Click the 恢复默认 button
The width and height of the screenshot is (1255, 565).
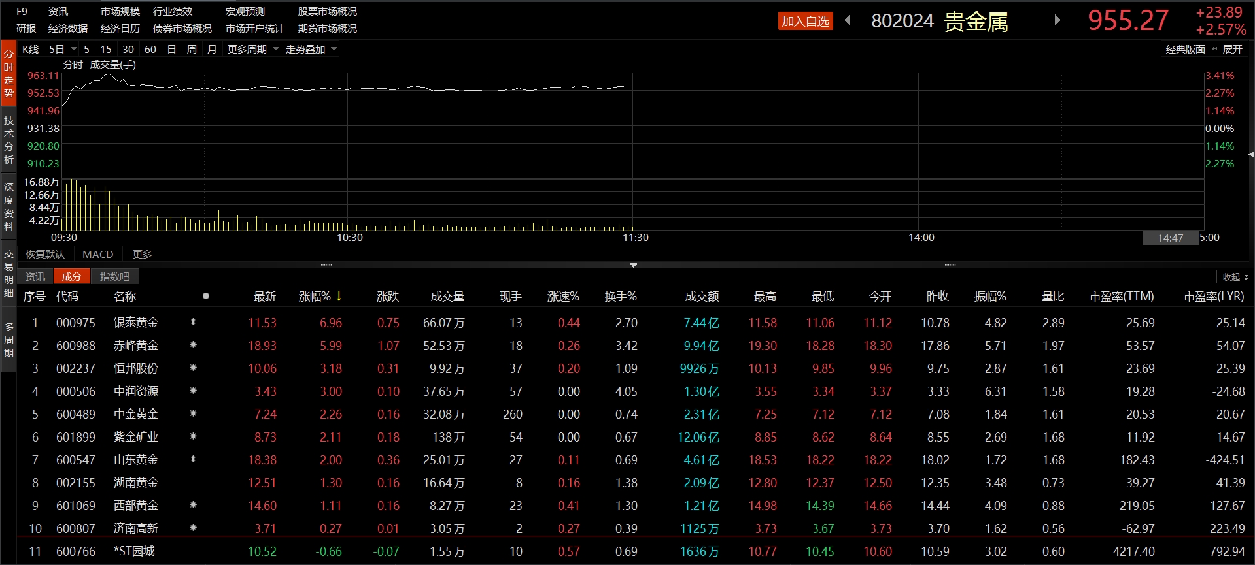pyautogui.click(x=45, y=254)
